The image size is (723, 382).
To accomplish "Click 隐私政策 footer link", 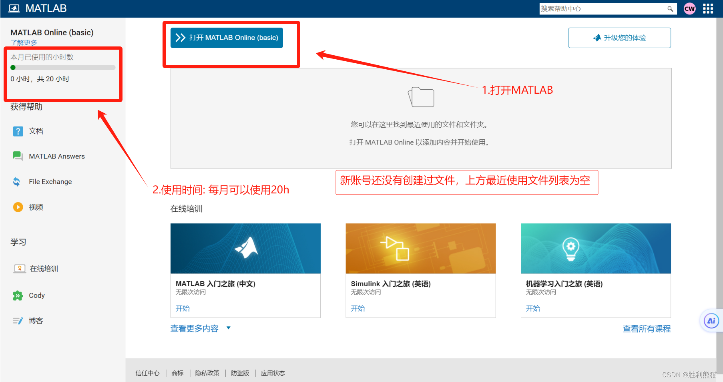I will [x=207, y=373].
